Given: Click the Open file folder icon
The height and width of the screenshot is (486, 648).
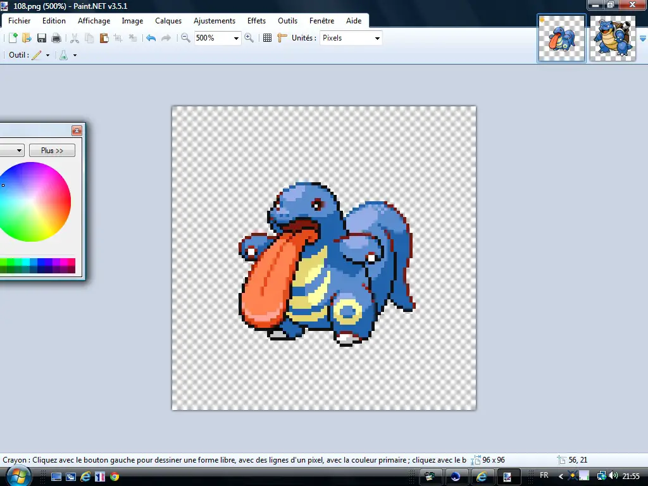Looking at the screenshot, I should click(x=27, y=38).
